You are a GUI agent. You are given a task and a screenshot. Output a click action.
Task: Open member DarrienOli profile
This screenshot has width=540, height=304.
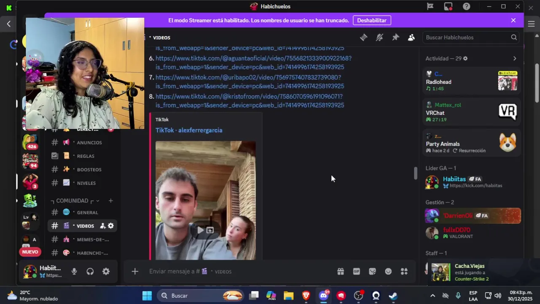(x=472, y=216)
